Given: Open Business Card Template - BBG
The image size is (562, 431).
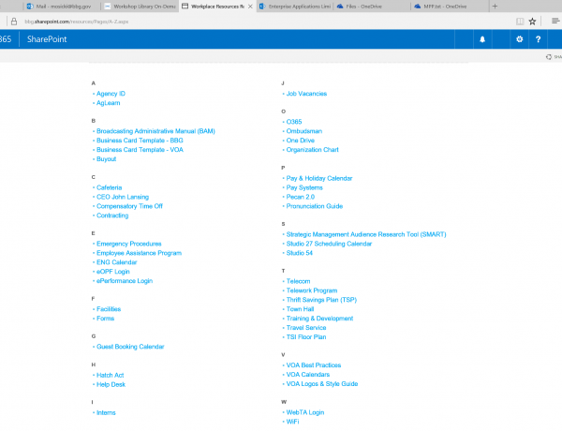Looking at the screenshot, I should pyautogui.click(x=140, y=141).
